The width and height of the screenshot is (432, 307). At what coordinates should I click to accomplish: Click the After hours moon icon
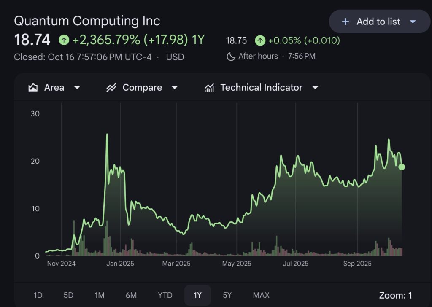point(231,57)
